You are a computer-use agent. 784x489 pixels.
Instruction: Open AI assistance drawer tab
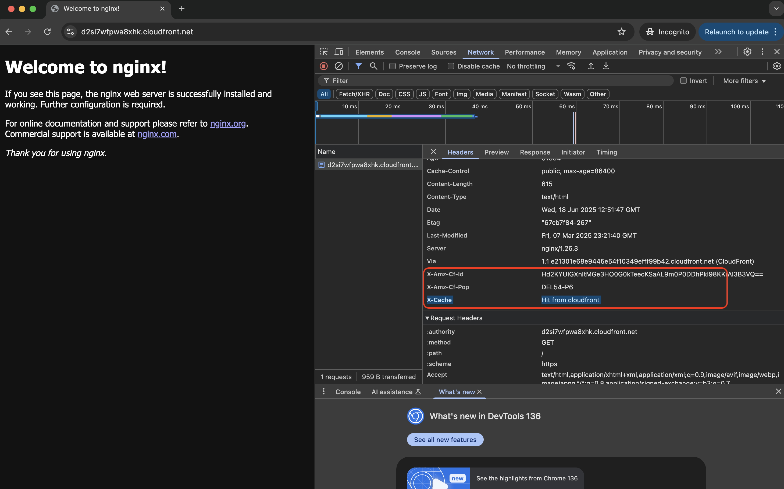point(396,392)
